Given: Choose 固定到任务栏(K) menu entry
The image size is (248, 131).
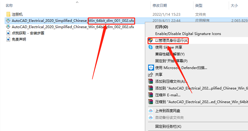Looking at the screenshot, I should pyautogui.click(x=168, y=127).
